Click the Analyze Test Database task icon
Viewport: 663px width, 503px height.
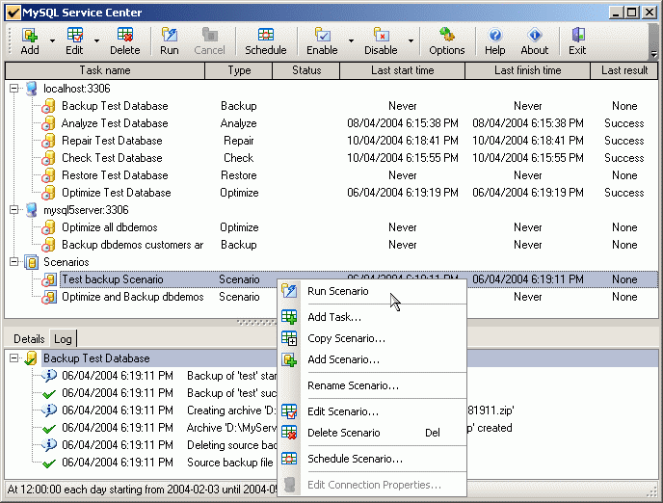[48, 123]
